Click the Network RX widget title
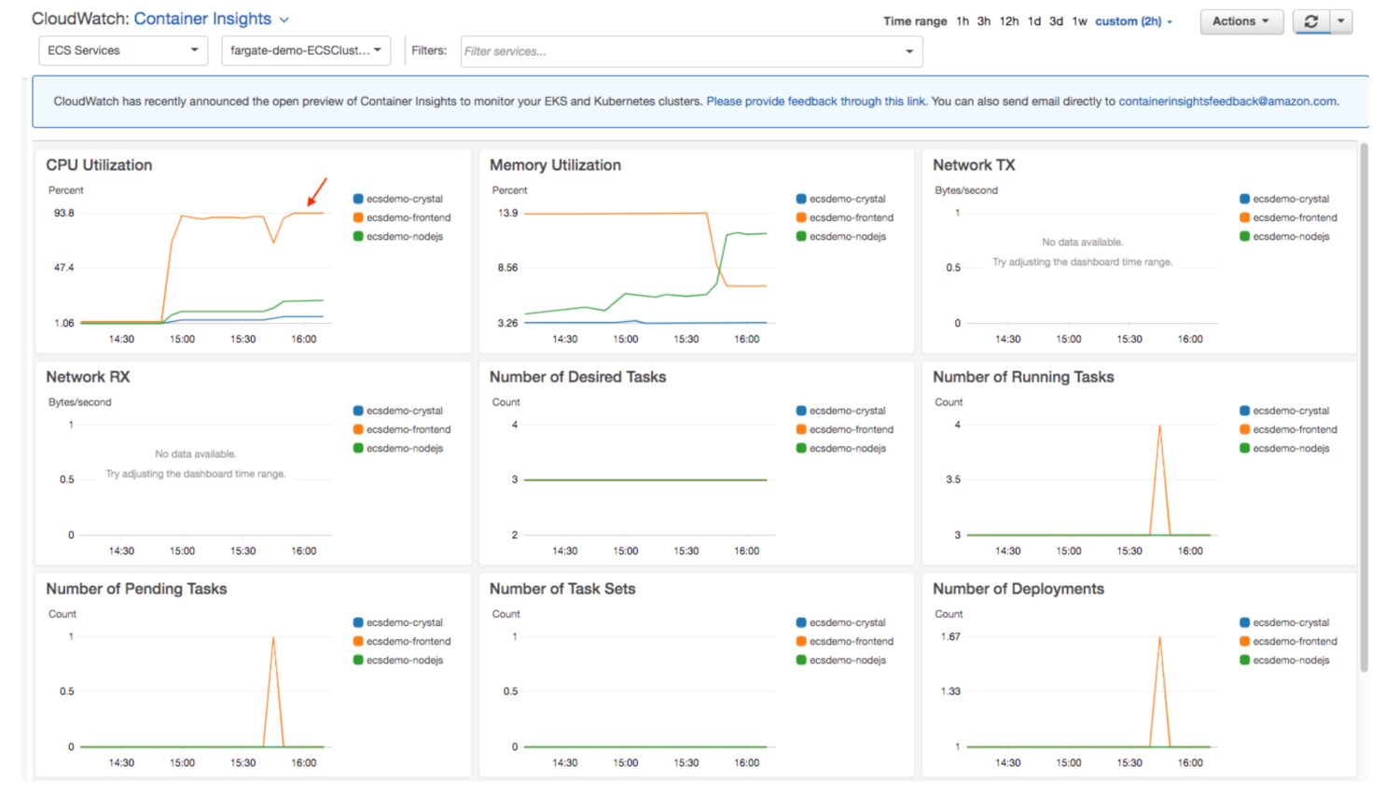Viewport: 1399px width, 809px height. (88, 377)
